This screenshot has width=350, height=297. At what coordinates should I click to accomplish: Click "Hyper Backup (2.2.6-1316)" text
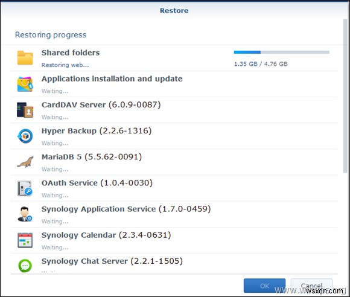(97, 131)
